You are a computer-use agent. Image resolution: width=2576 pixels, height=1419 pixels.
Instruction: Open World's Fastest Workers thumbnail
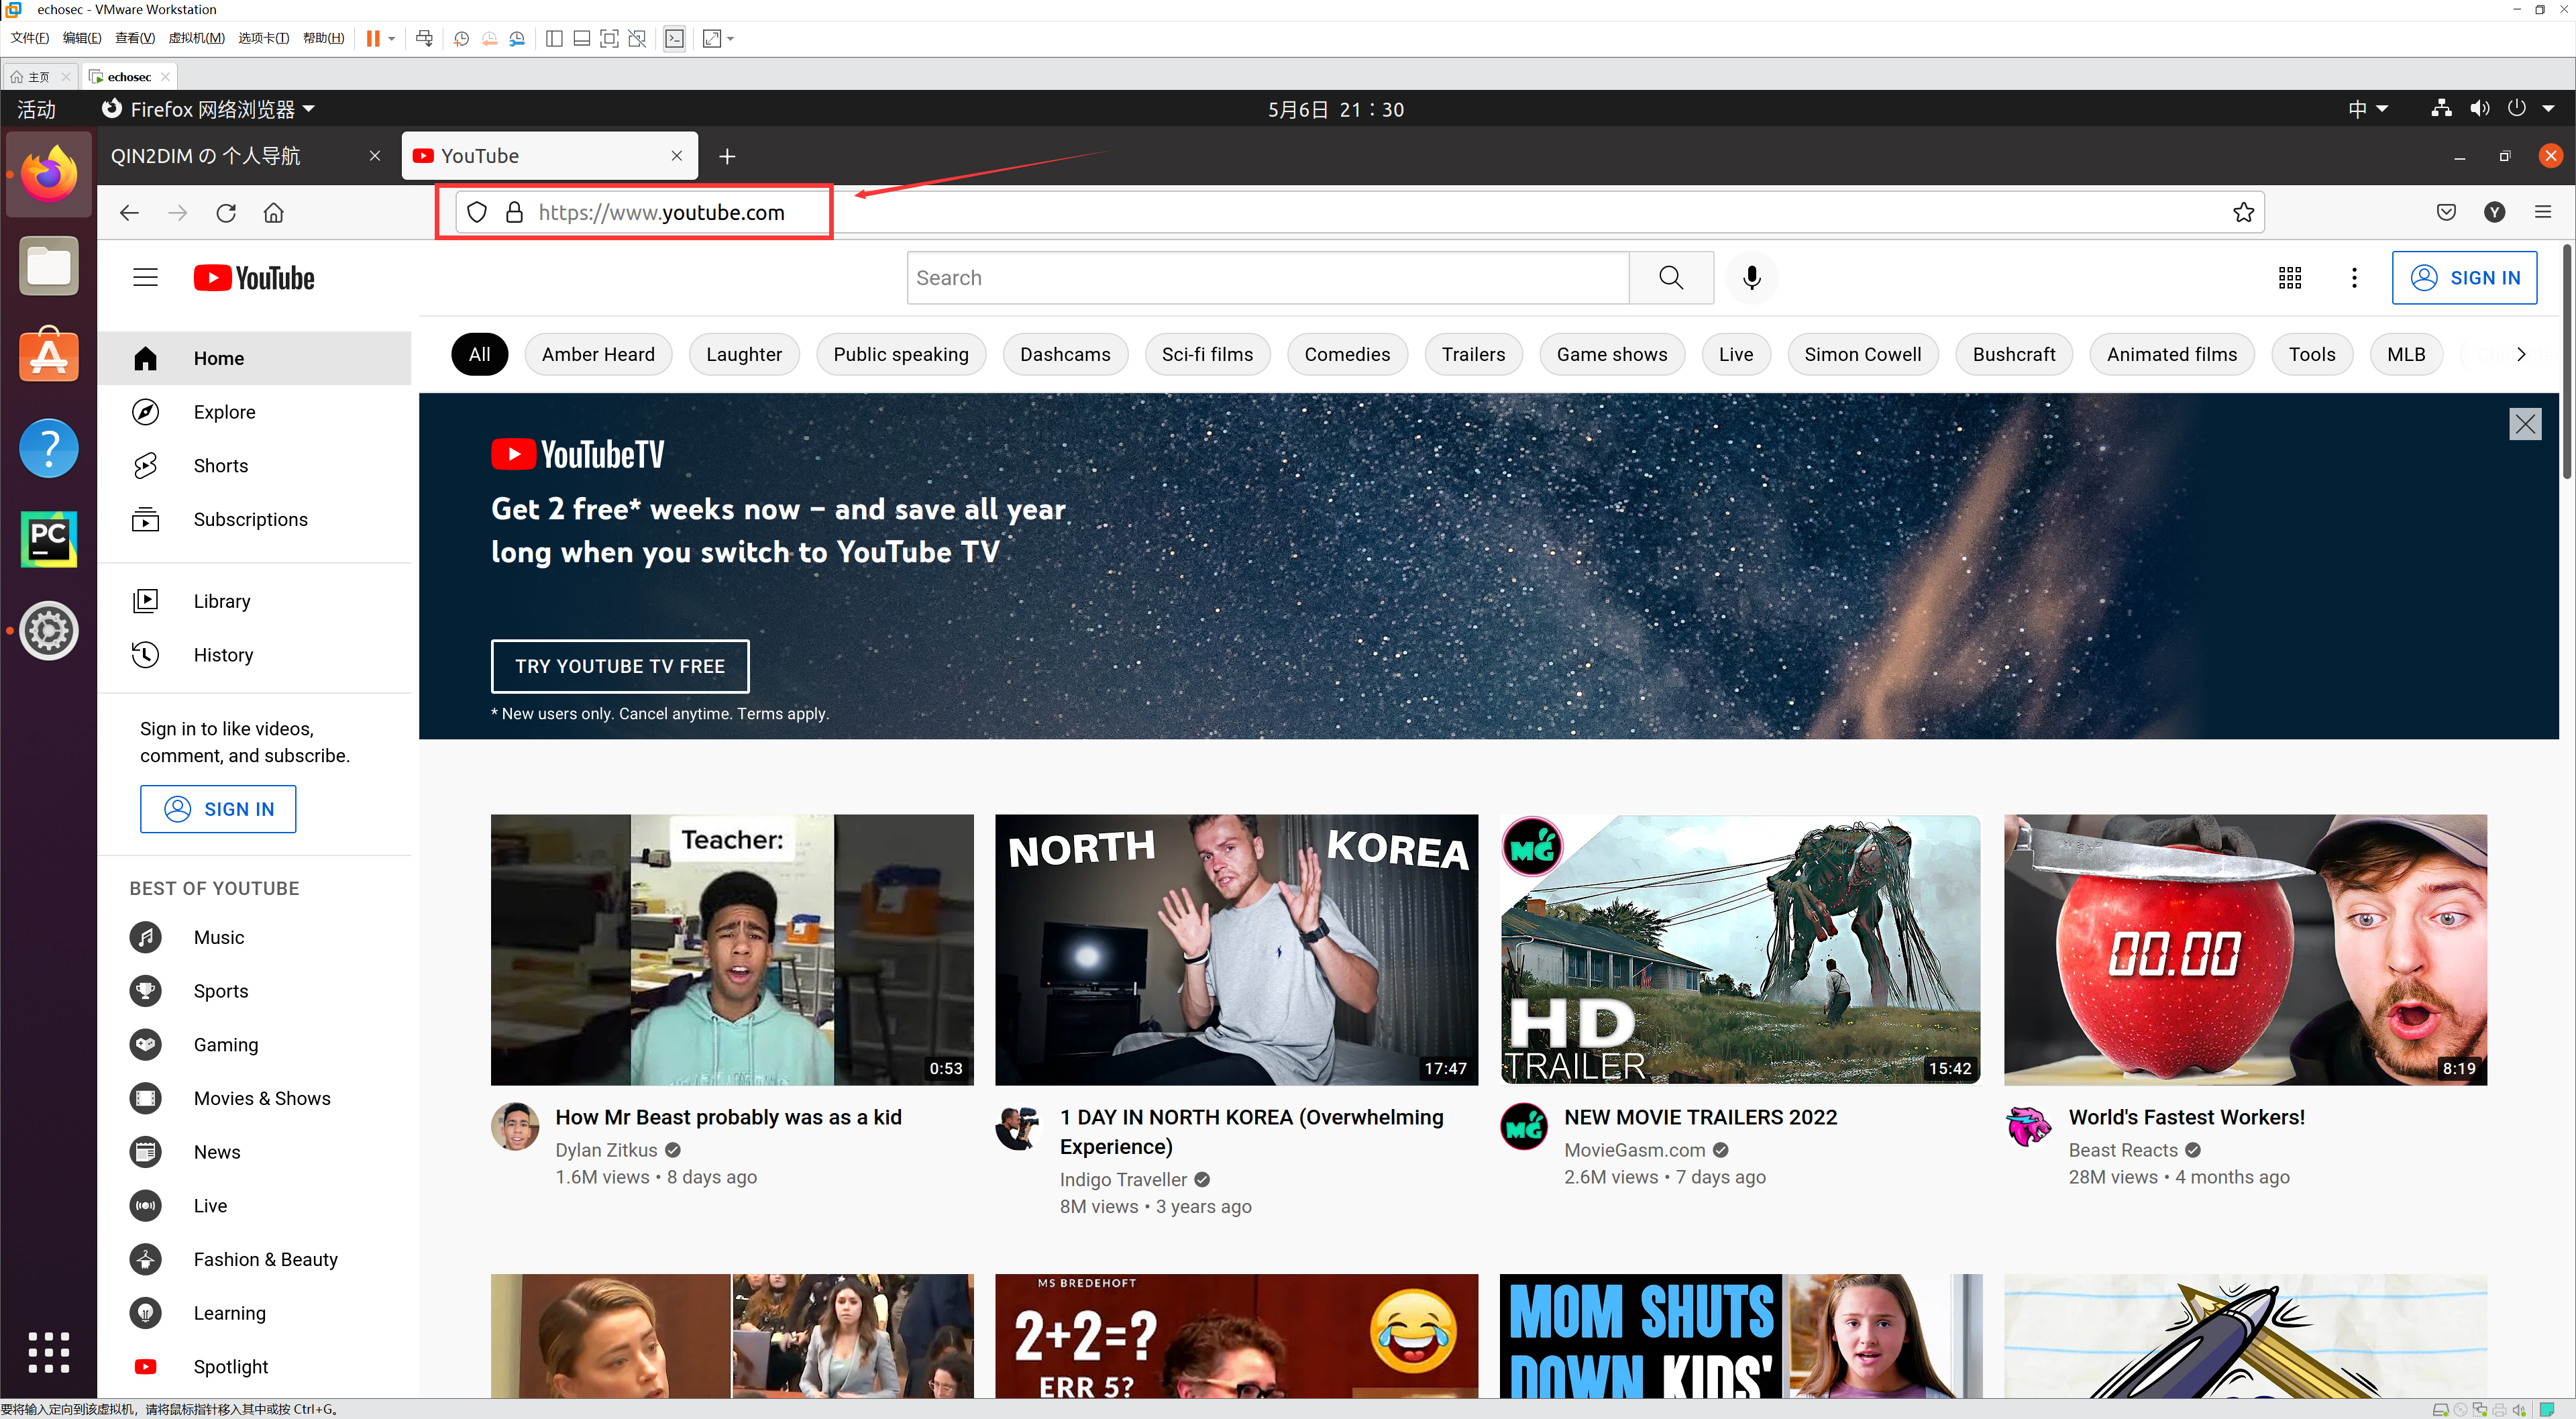(x=2245, y=949)
